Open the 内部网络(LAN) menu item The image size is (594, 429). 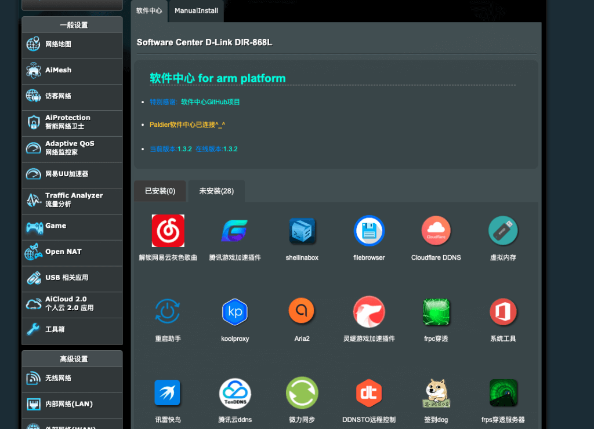coord(72,405)
